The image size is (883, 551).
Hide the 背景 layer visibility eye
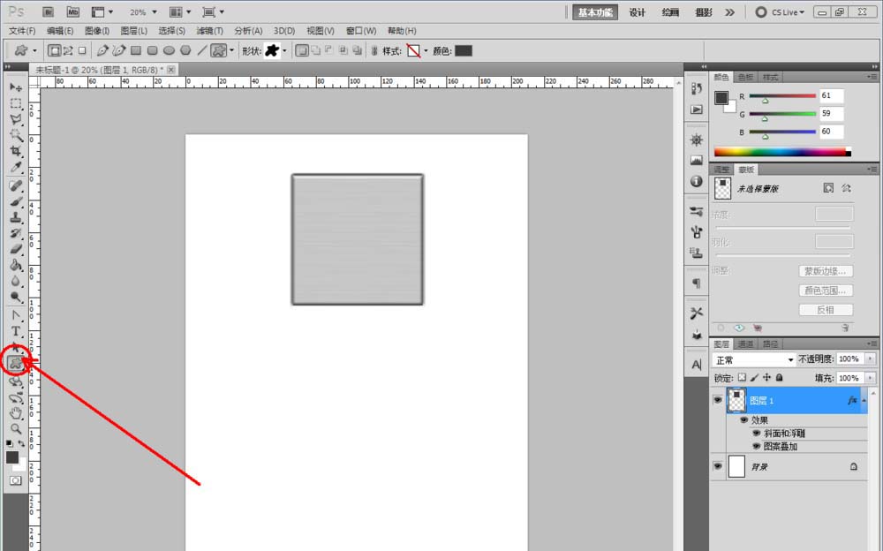point(717,466)
